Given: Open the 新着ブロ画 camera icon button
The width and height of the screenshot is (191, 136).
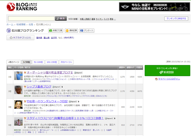Looking at the screenshot, I should tap(56, 31).
